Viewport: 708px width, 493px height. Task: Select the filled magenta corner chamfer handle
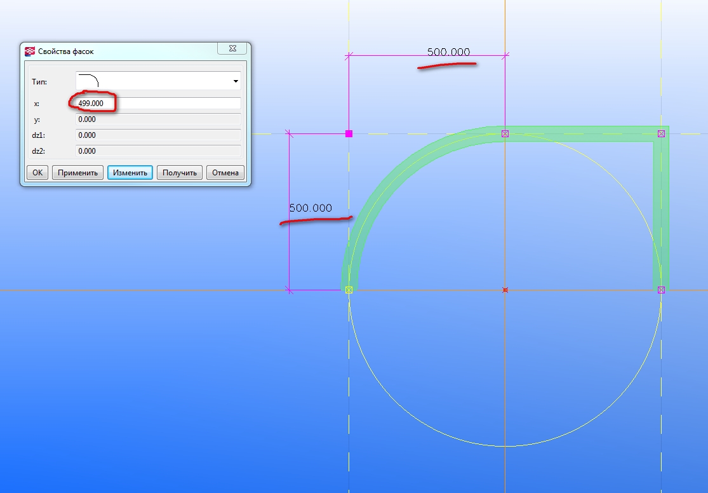(x=349, y=133)
